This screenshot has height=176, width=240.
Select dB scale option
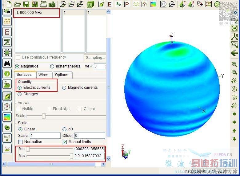pos(64,129)
